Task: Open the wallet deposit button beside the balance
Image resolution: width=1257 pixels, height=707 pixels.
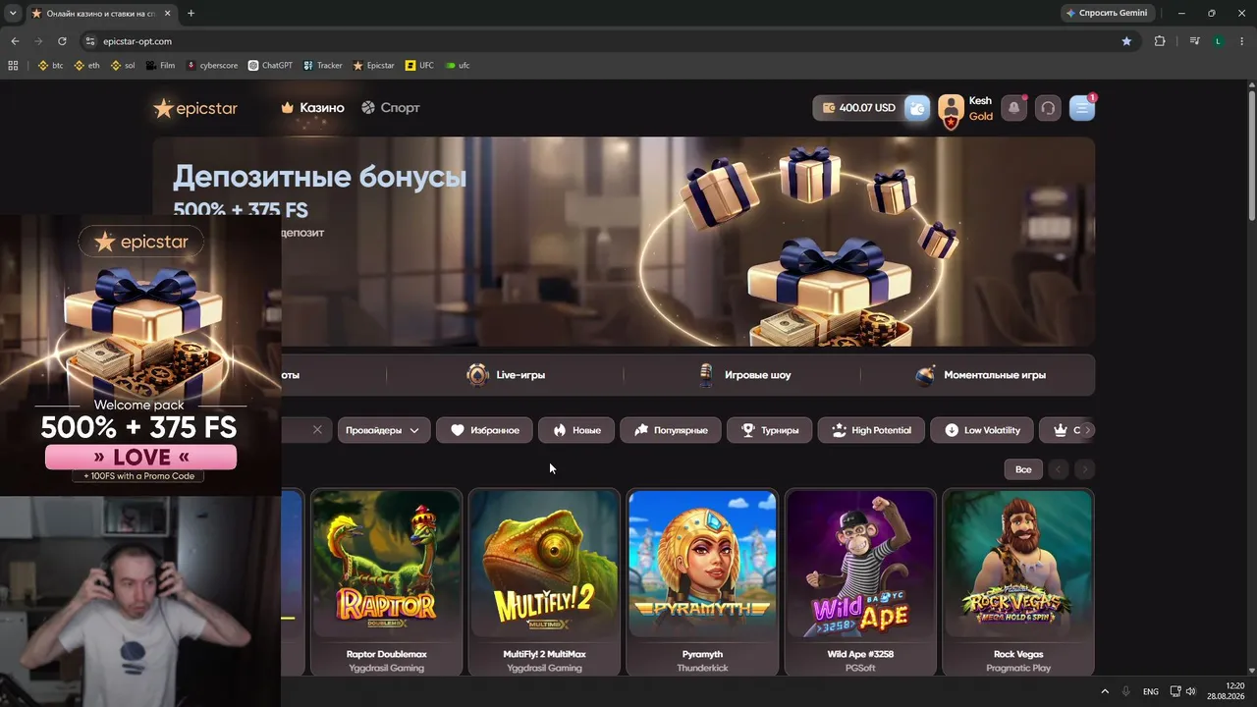Action: 916,108
